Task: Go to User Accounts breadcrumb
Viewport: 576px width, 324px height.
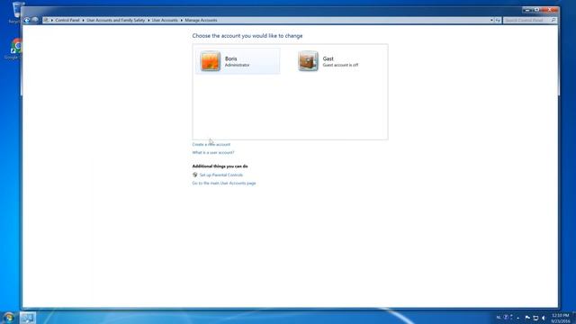Action: click(x=165, y=20)
